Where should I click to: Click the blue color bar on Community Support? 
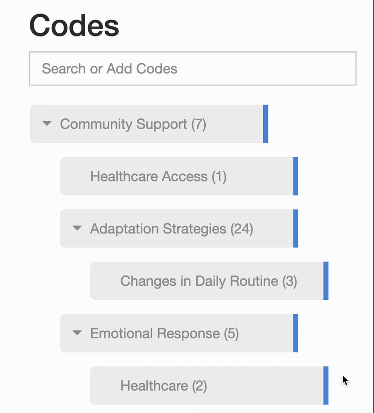[266, 124]
